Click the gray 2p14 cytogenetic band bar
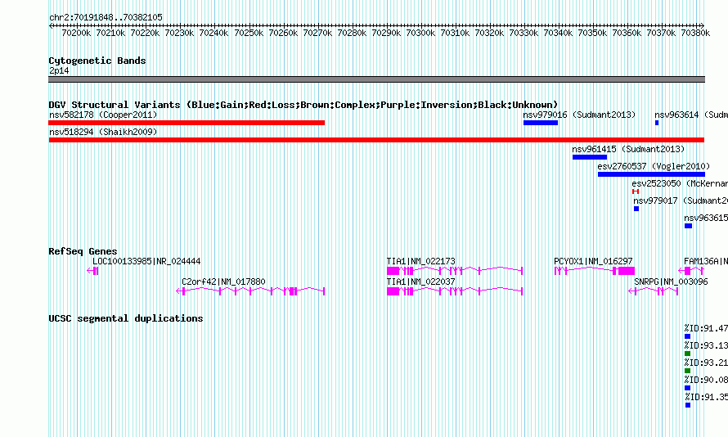 (376, 79)
